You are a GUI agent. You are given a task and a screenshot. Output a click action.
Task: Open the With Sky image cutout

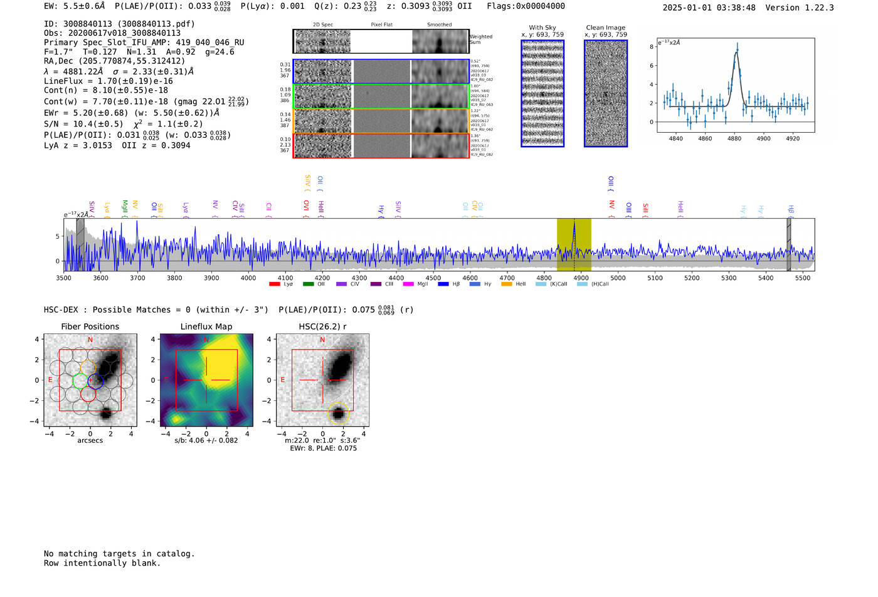click(542, 93)
